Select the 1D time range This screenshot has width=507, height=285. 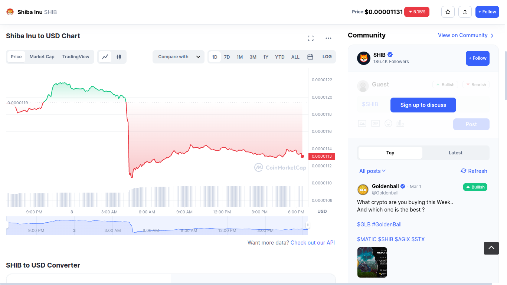(215, 57)
